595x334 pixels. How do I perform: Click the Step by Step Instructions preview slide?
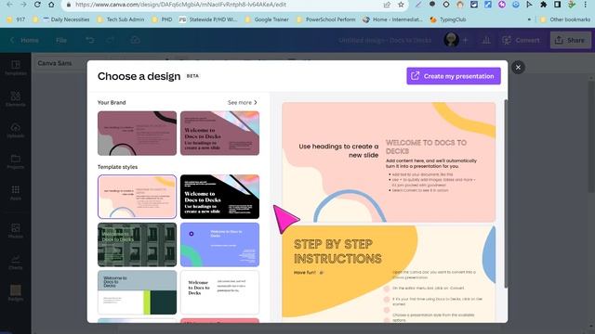[389, 274]
